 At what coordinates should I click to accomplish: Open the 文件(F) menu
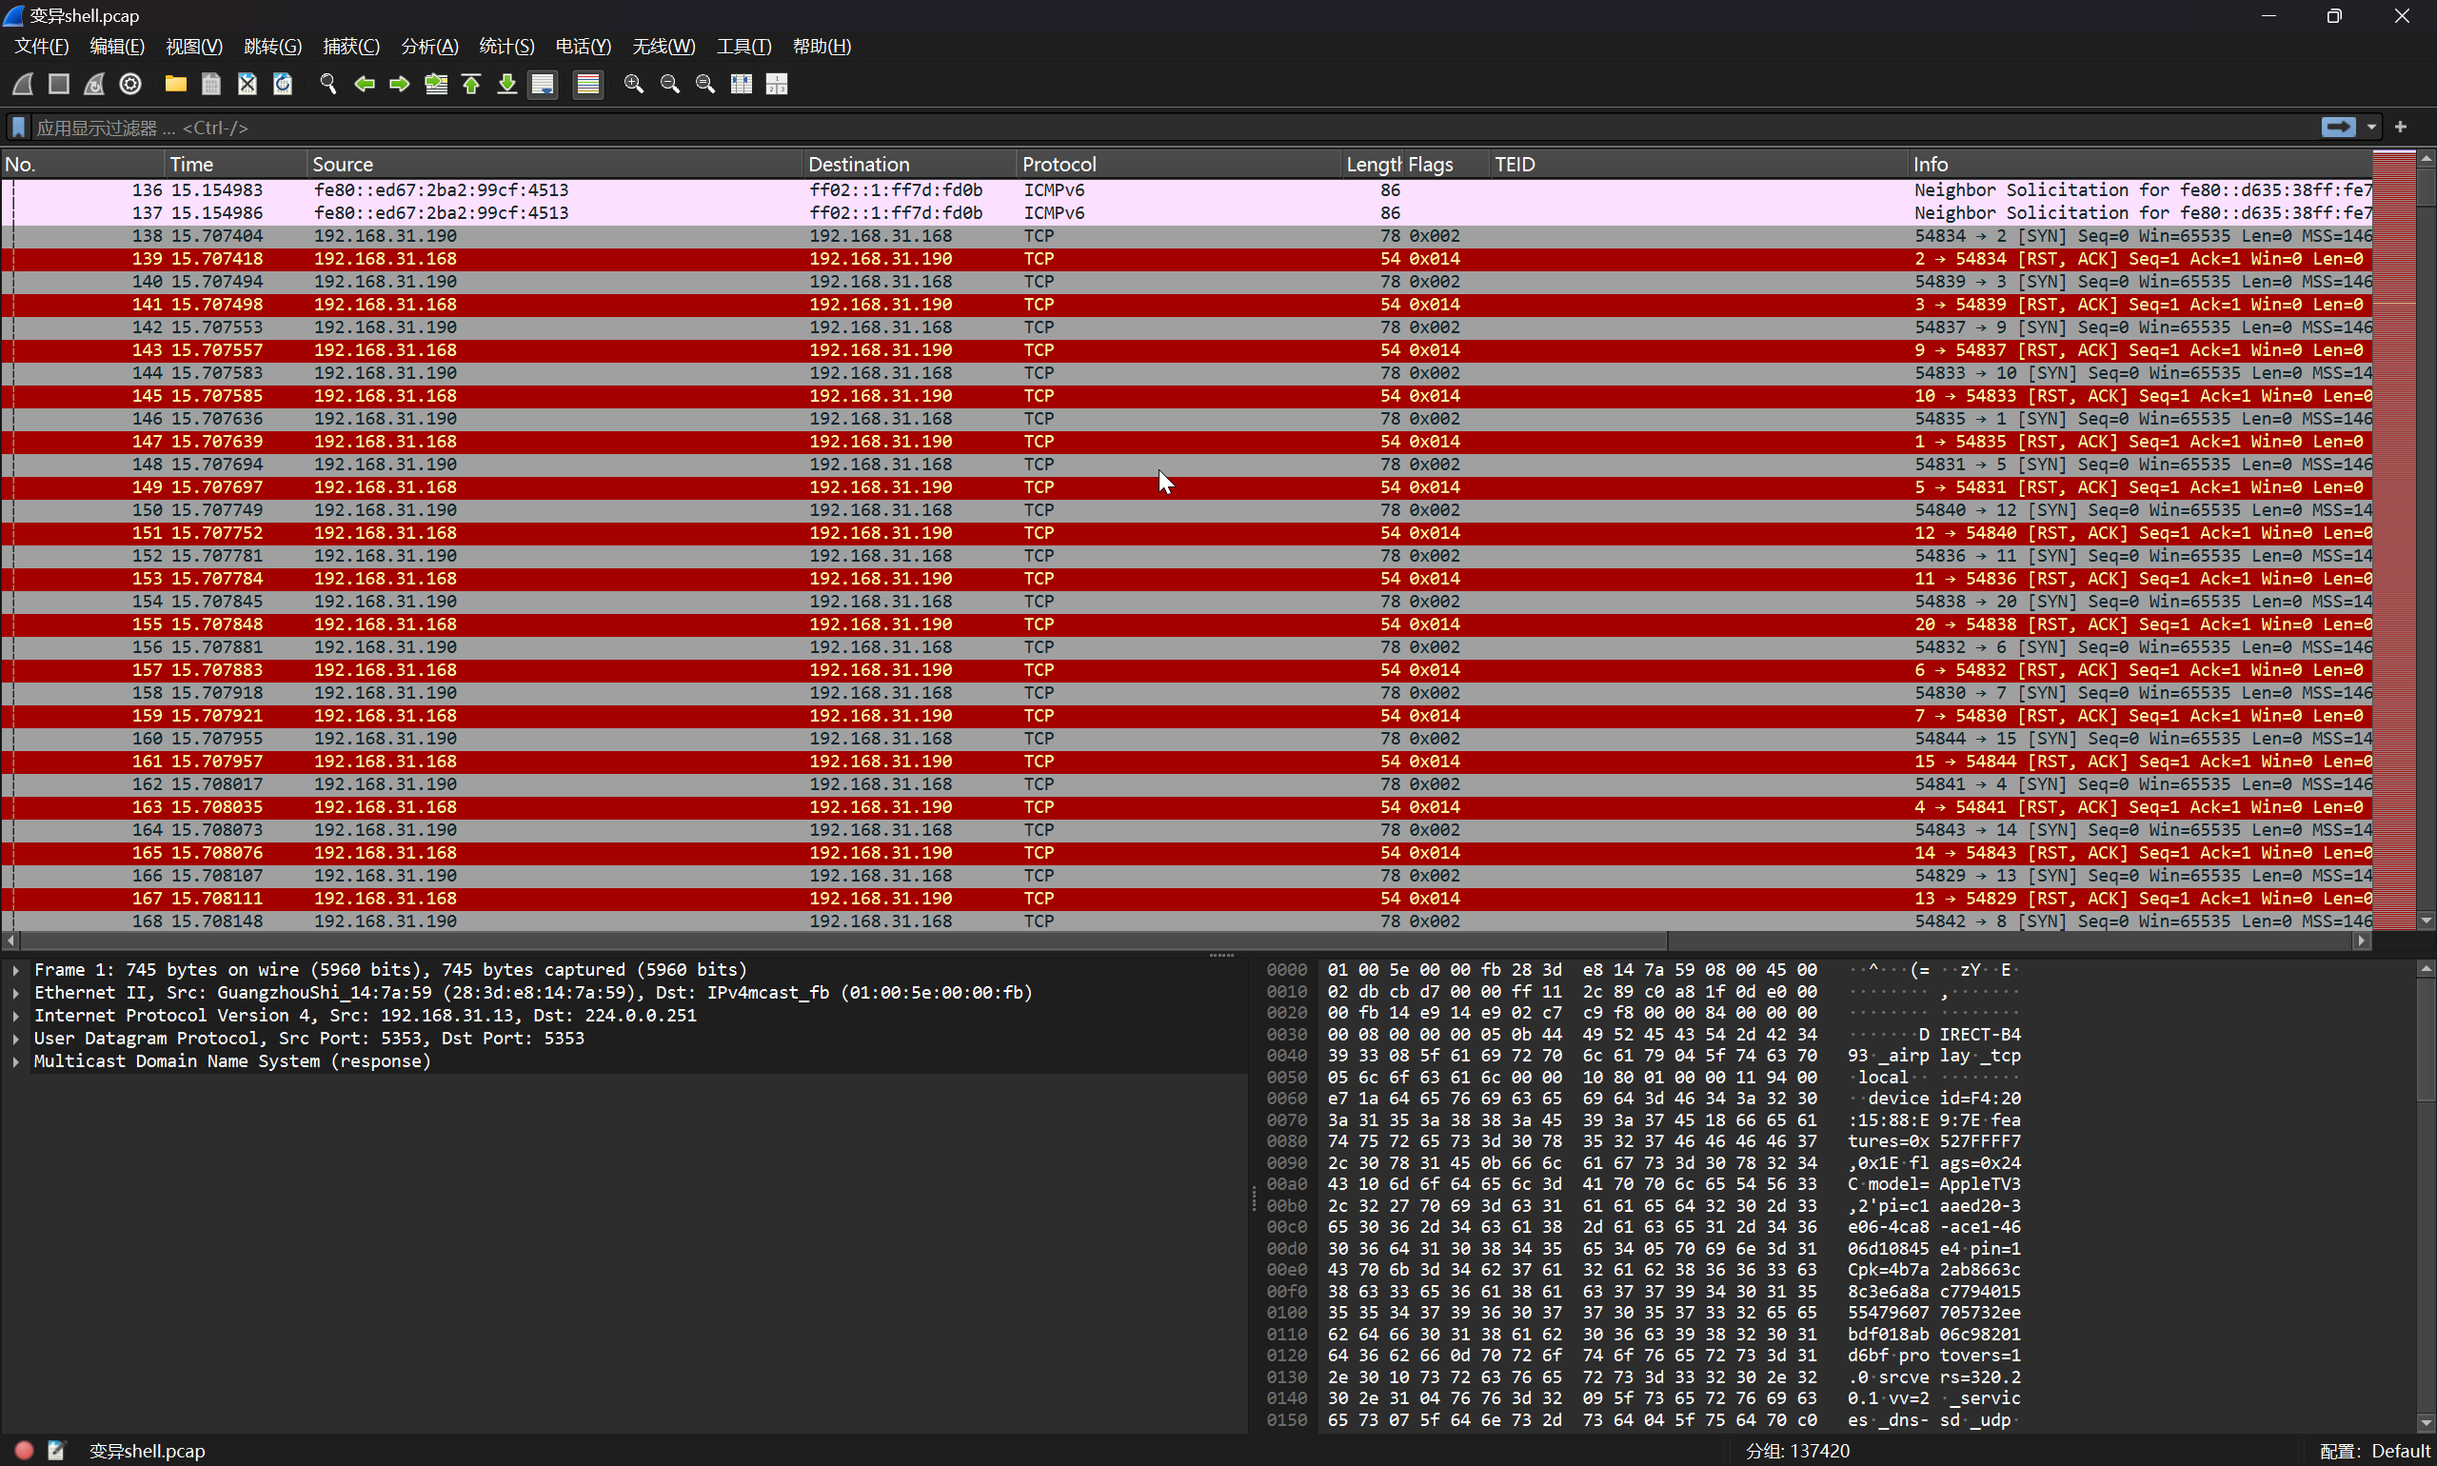click(42, 47)
